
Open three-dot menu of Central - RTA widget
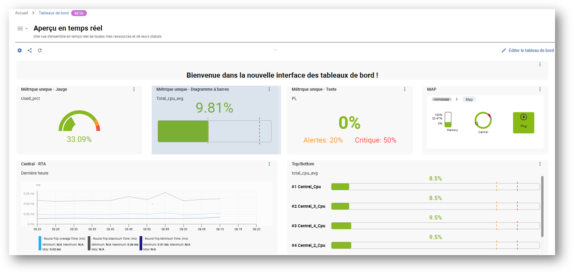269,164
